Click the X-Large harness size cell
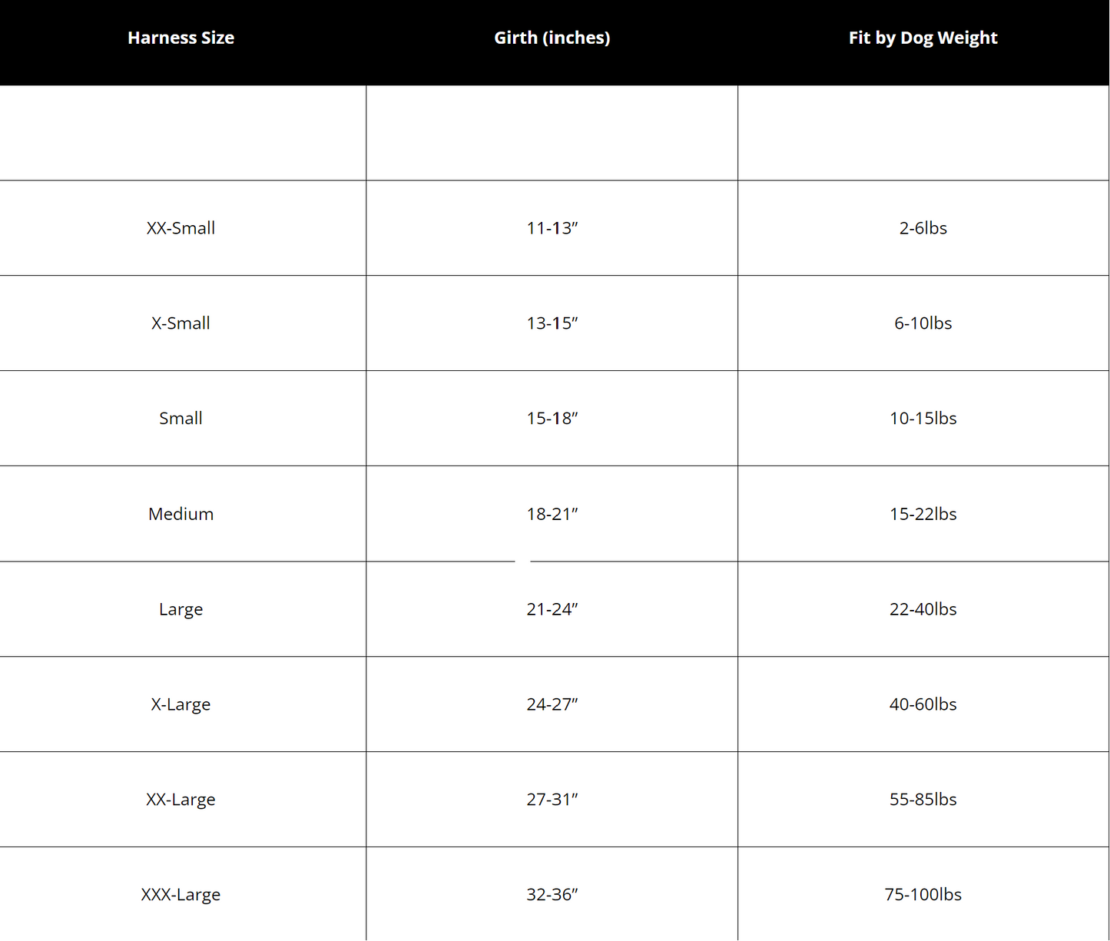The height and width of the screenshot is (941, 1110). pyautogui.click(x=181, y=704)
